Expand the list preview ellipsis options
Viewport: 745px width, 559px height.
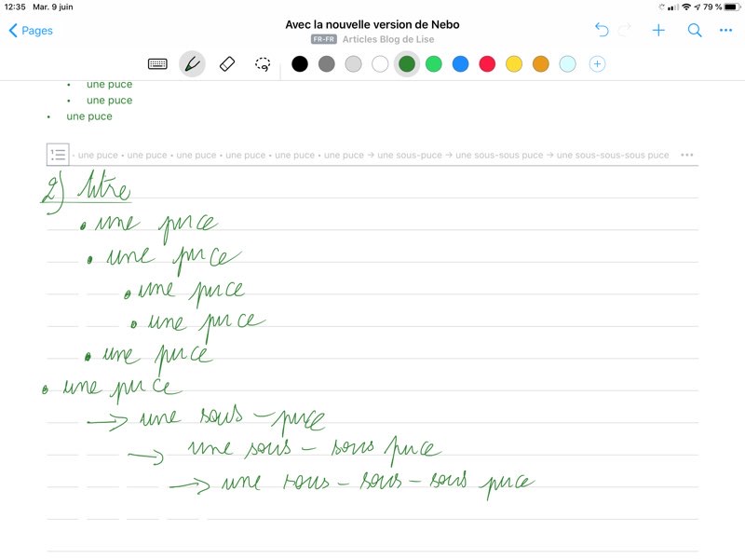[x=687, y=155]
